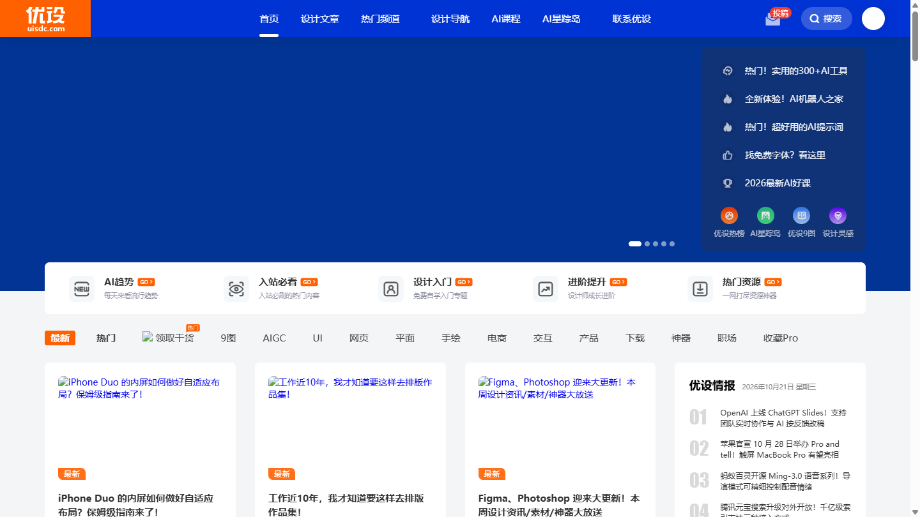Open 设计文章 navigation menu
The height and width of the screenshot is (517, 920).
coord(320,19)
